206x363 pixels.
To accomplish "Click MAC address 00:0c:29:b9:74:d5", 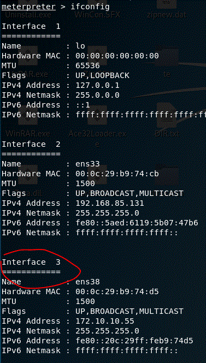I will point(117,291).
